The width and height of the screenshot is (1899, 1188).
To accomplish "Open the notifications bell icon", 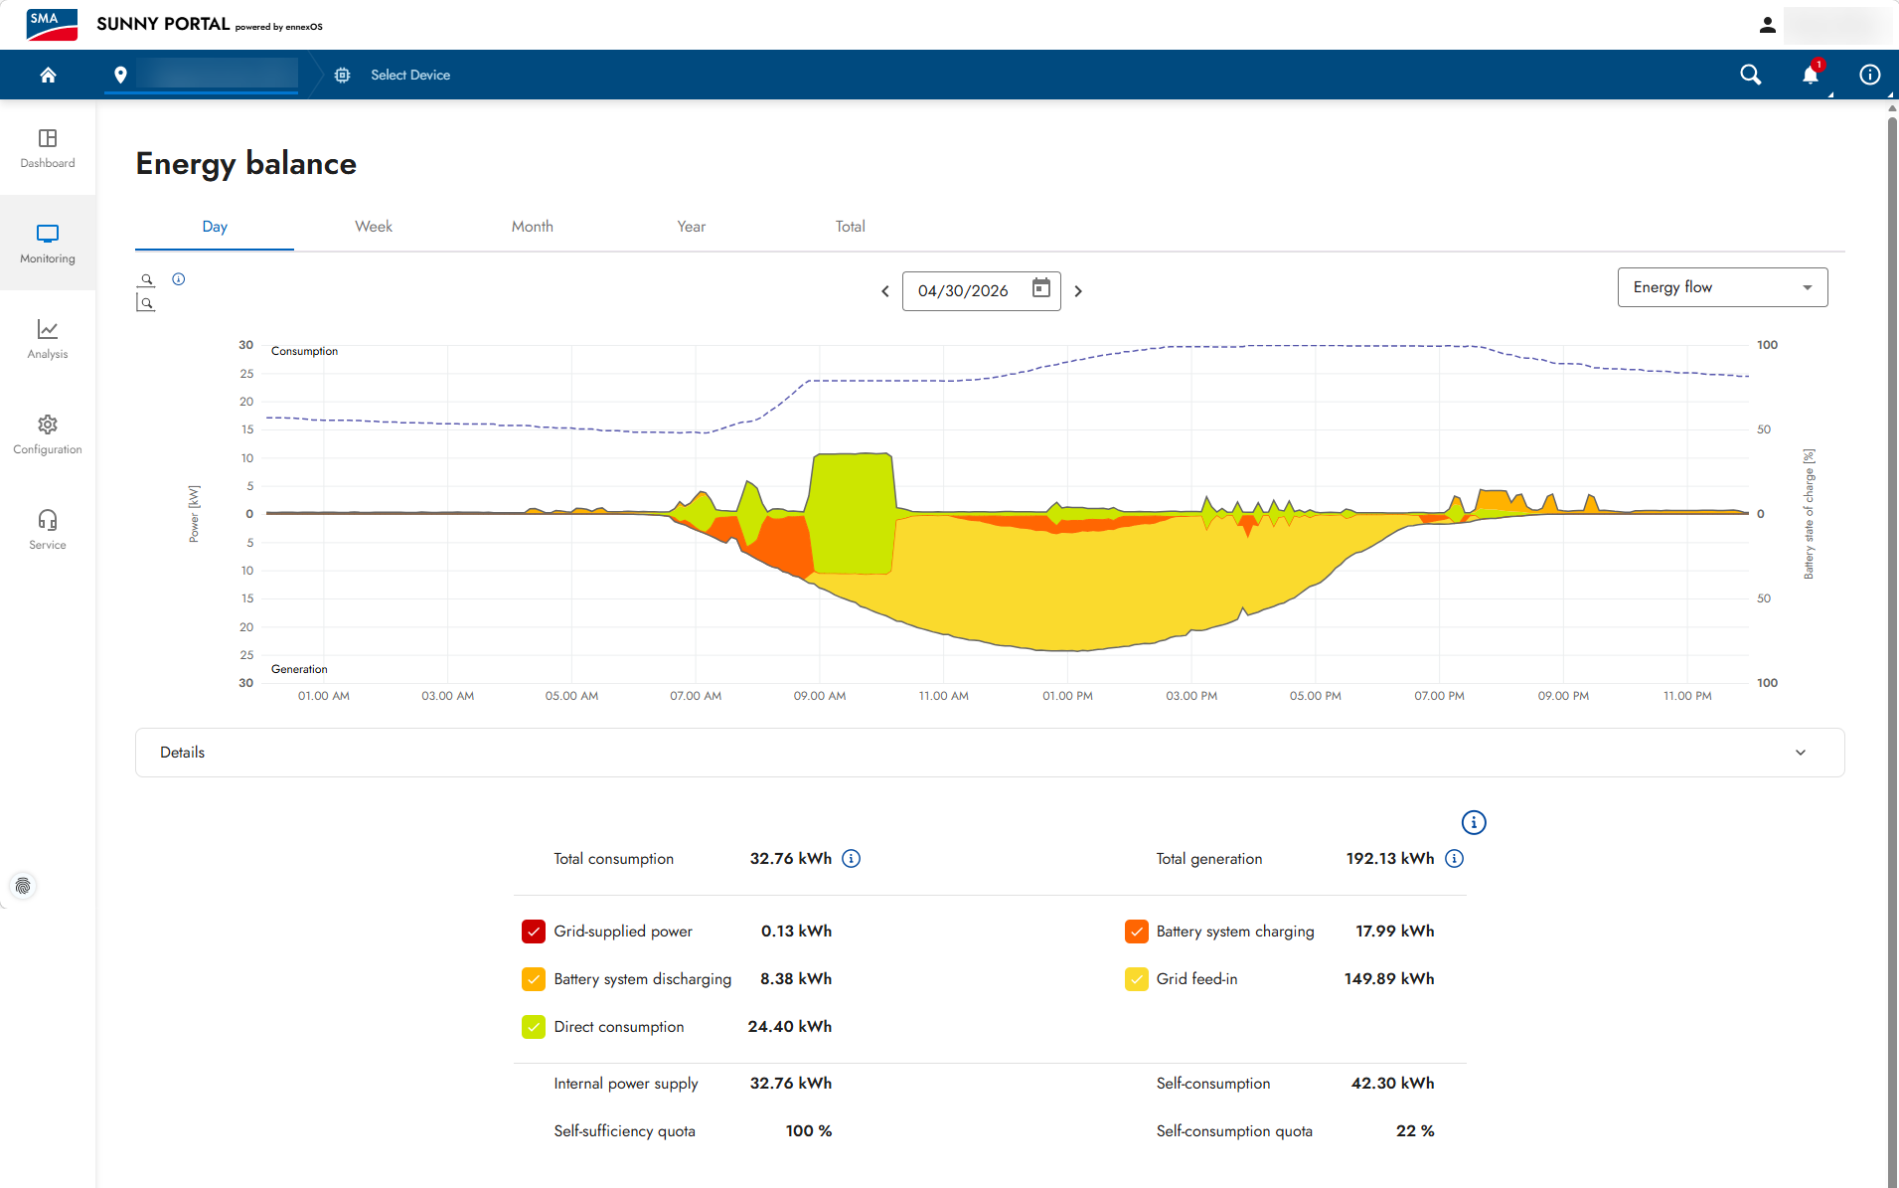I will tap(1811, 75).
